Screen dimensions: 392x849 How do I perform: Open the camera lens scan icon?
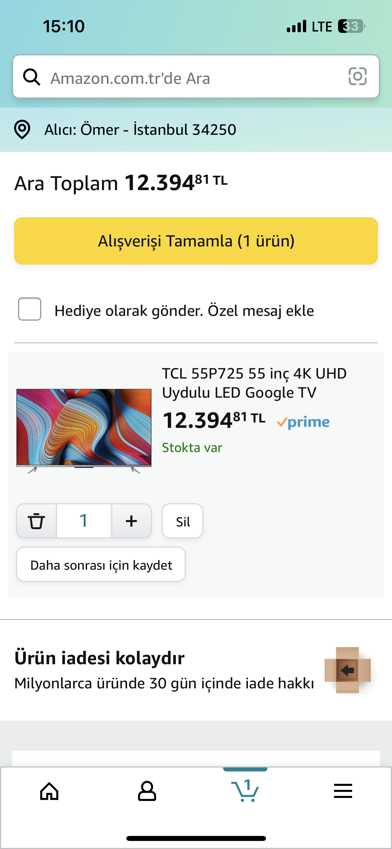(357, 76)
